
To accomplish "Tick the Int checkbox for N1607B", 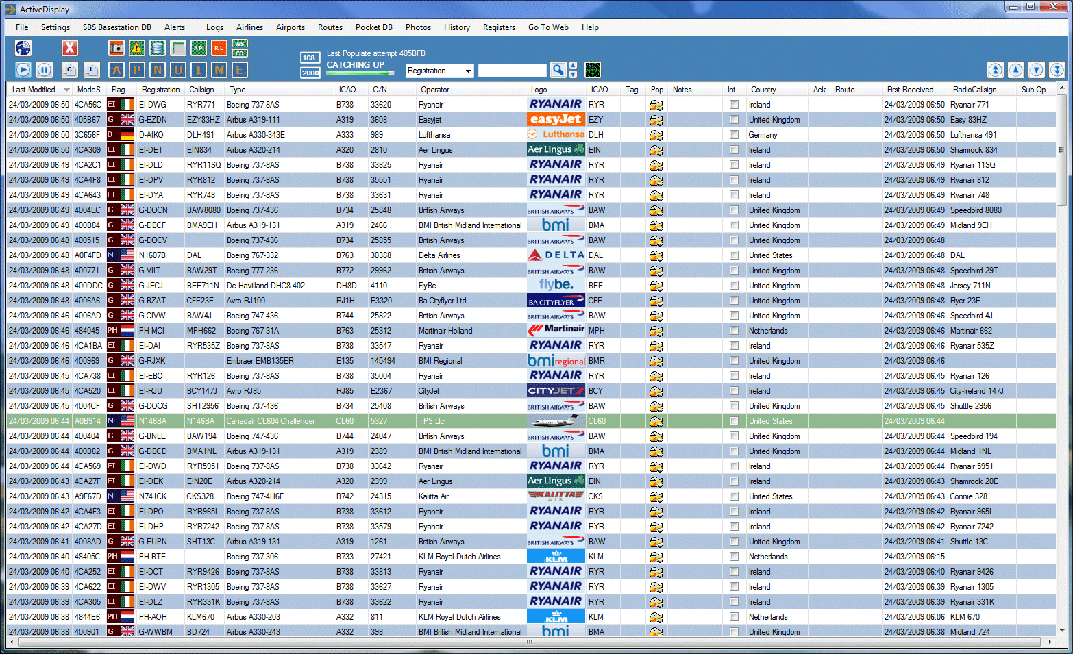I will pos(734,255).
